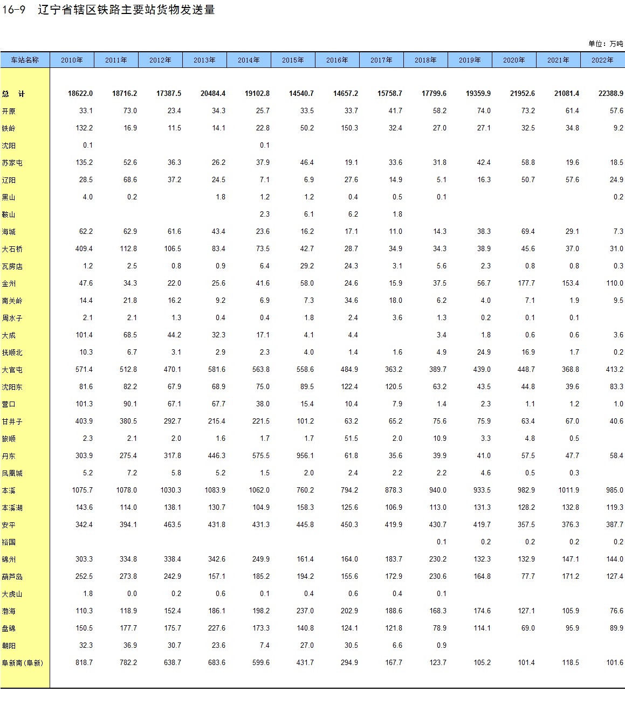The height and width of the screenshot is (706, 625).
Task: Select the 2016年 column header
Action: 337,60
